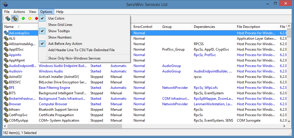Image resolution: width=294 pixels, height=138 pixels.
Task: Select 'Computer Browser' display name cell
Action: [53, 104]
